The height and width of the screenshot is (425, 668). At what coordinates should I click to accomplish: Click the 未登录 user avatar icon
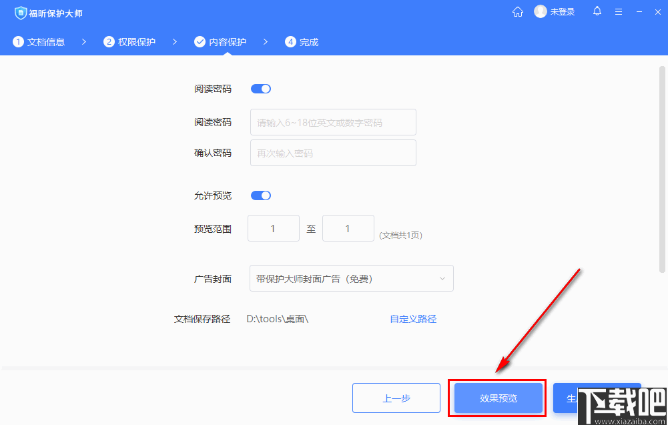pyautogui.click(x=540, y=11)
